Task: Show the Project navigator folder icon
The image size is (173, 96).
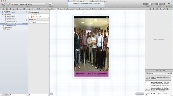Action: click(3, 9)
